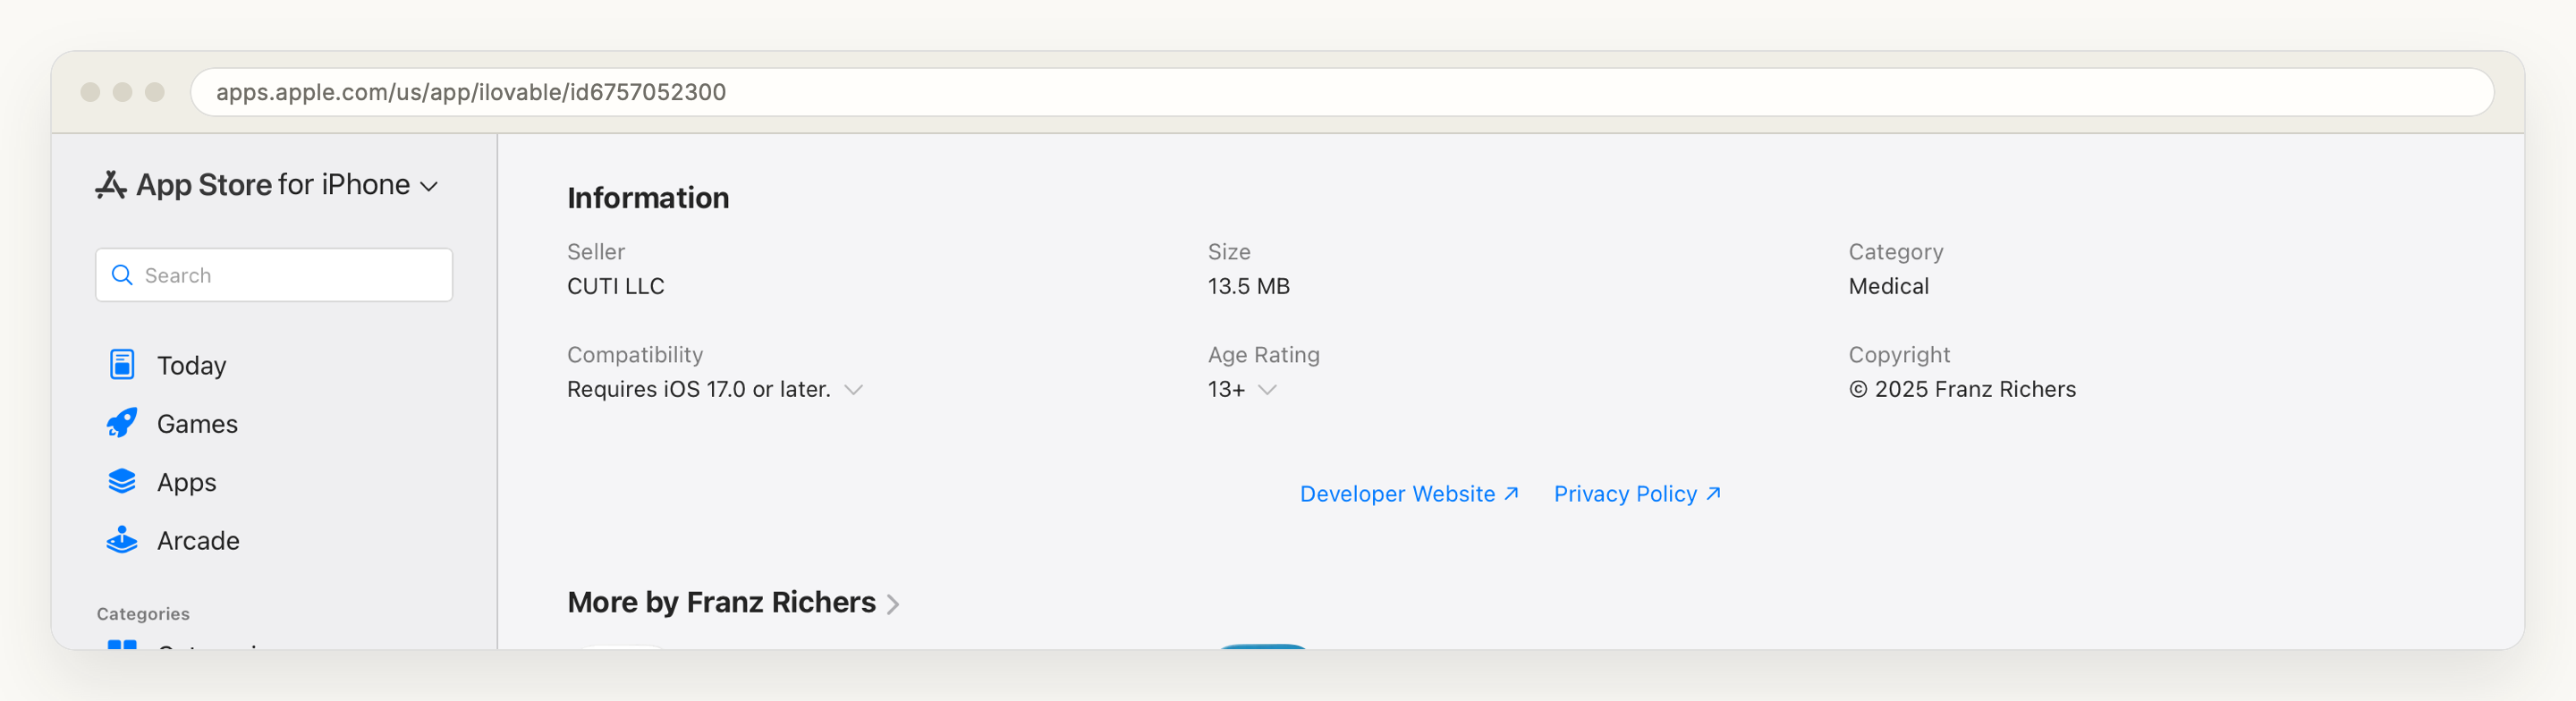Open the App Store for iPhone dropdown

point(429,187)
